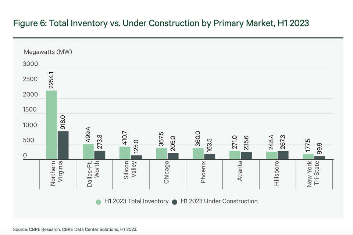
Task: Click the 'Megawatts (MW)' axis label
Action: (48, 52)
